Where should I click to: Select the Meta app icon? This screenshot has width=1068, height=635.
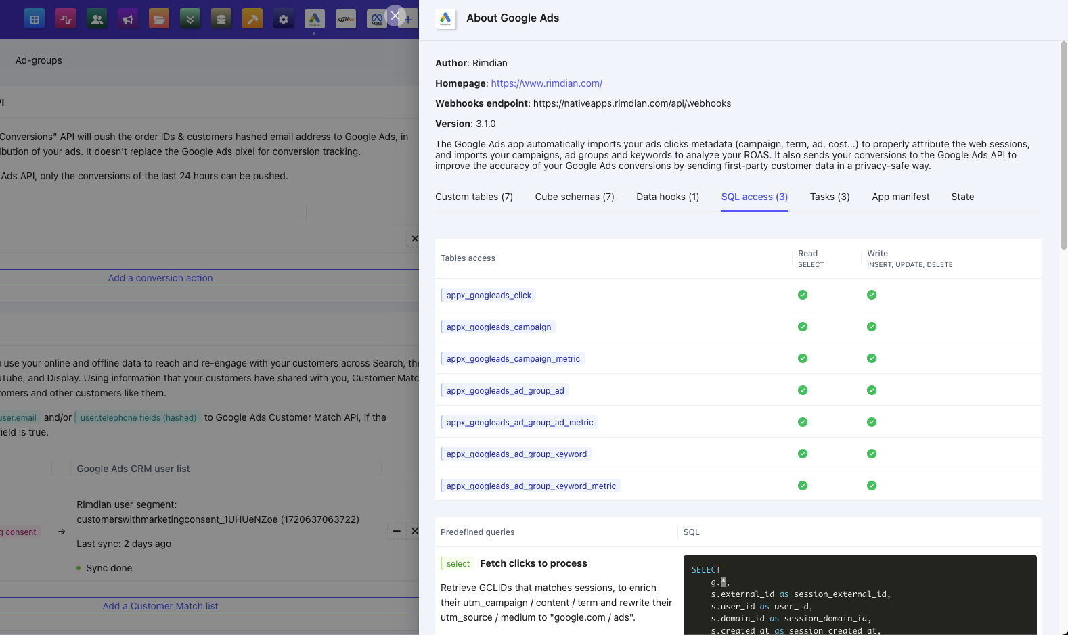tap(376, 20)
